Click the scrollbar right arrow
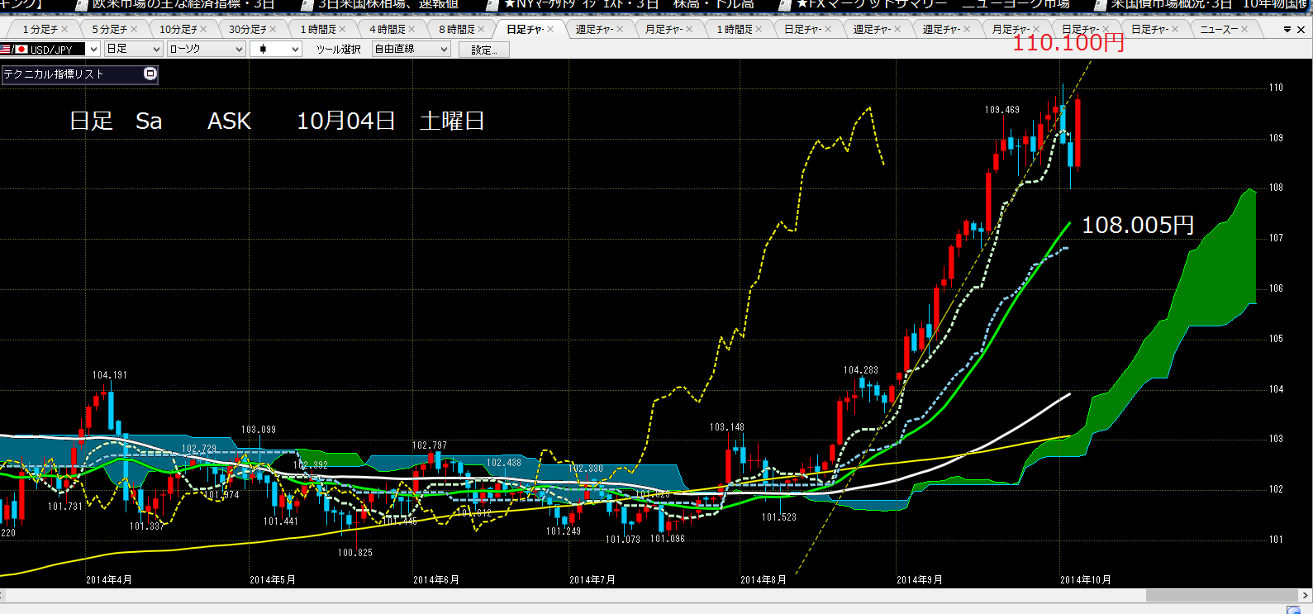The width and height of the screenshot is (1313, 614). pos(1306,595)
